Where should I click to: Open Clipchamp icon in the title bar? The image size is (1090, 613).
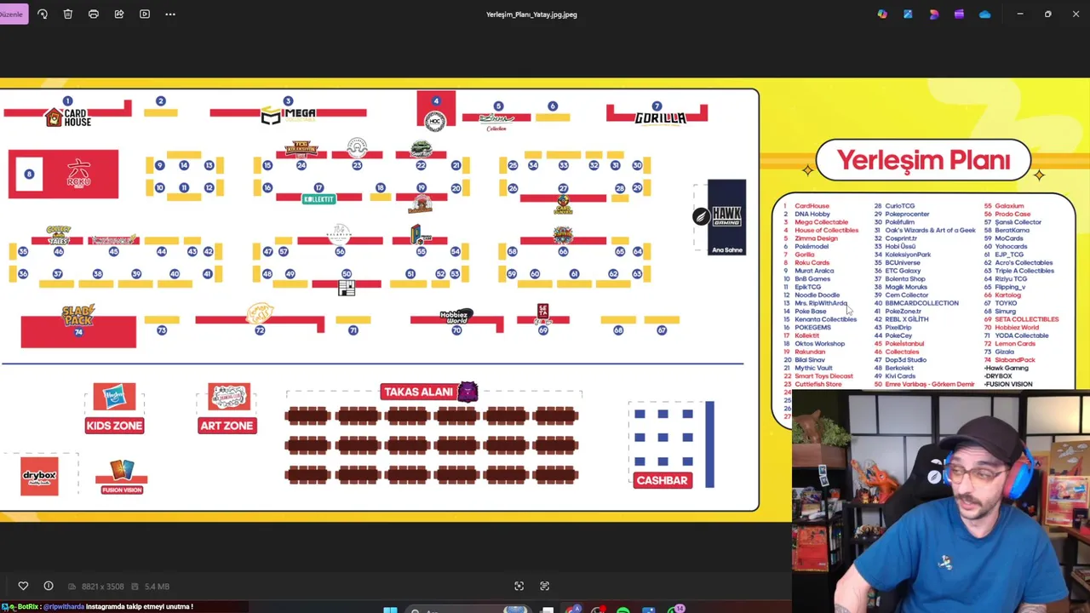(x=959, y=14)
